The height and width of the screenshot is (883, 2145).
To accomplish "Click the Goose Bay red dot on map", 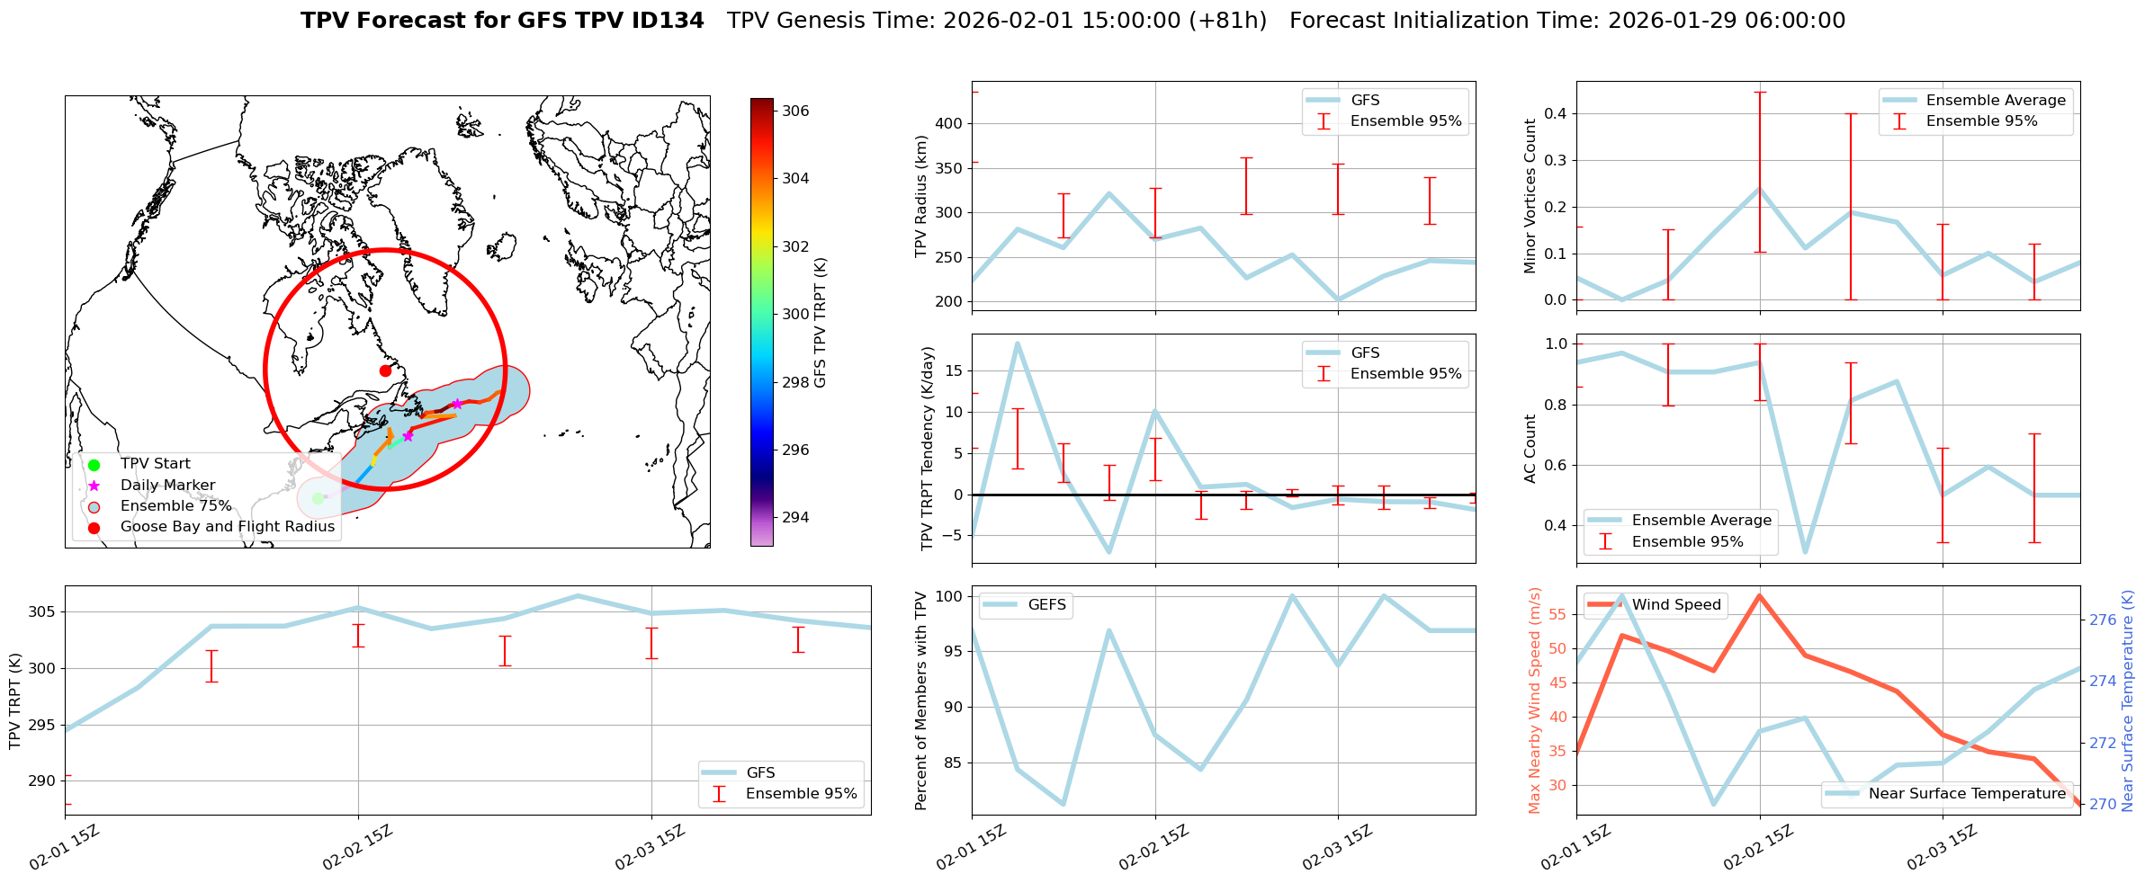I will click(385, 370).
